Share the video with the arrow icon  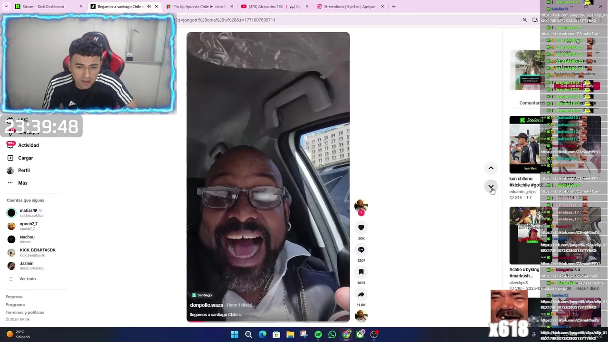[361, 294]
